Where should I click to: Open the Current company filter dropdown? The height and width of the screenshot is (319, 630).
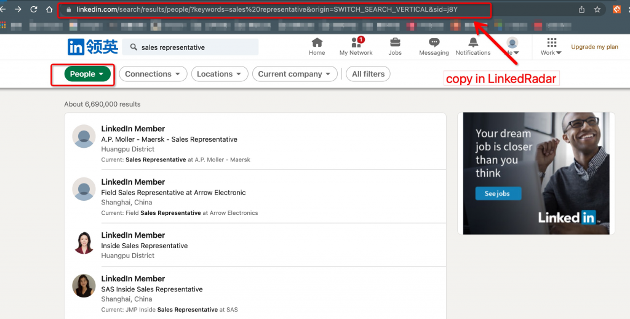pos(295,74)
